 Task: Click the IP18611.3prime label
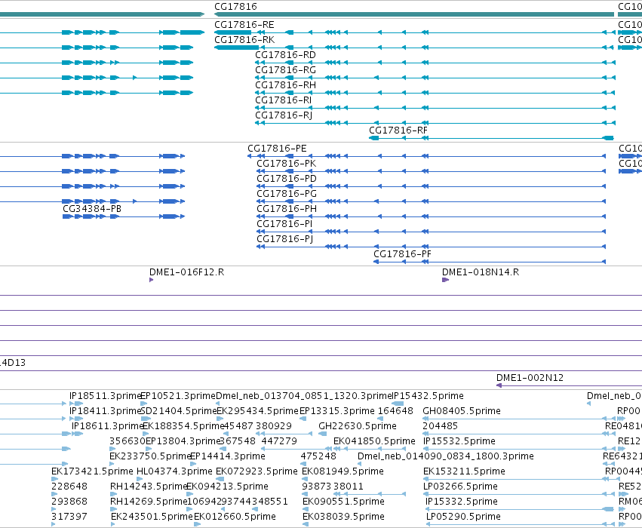point(107,426)
